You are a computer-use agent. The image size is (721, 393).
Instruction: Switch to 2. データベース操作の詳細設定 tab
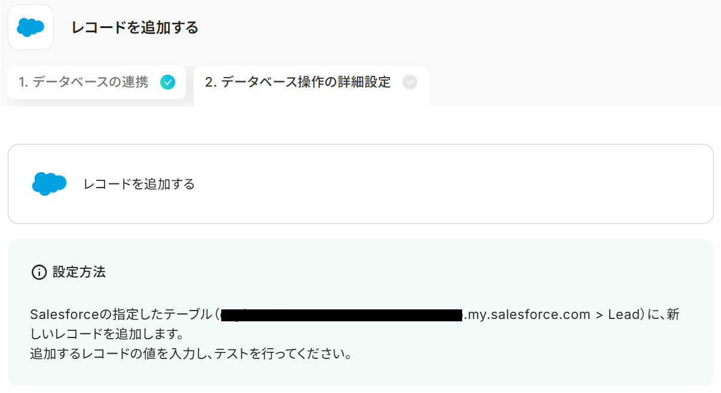click(298, 82)
